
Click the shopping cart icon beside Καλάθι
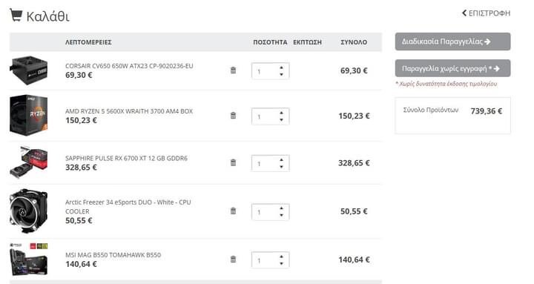(16, 16)
